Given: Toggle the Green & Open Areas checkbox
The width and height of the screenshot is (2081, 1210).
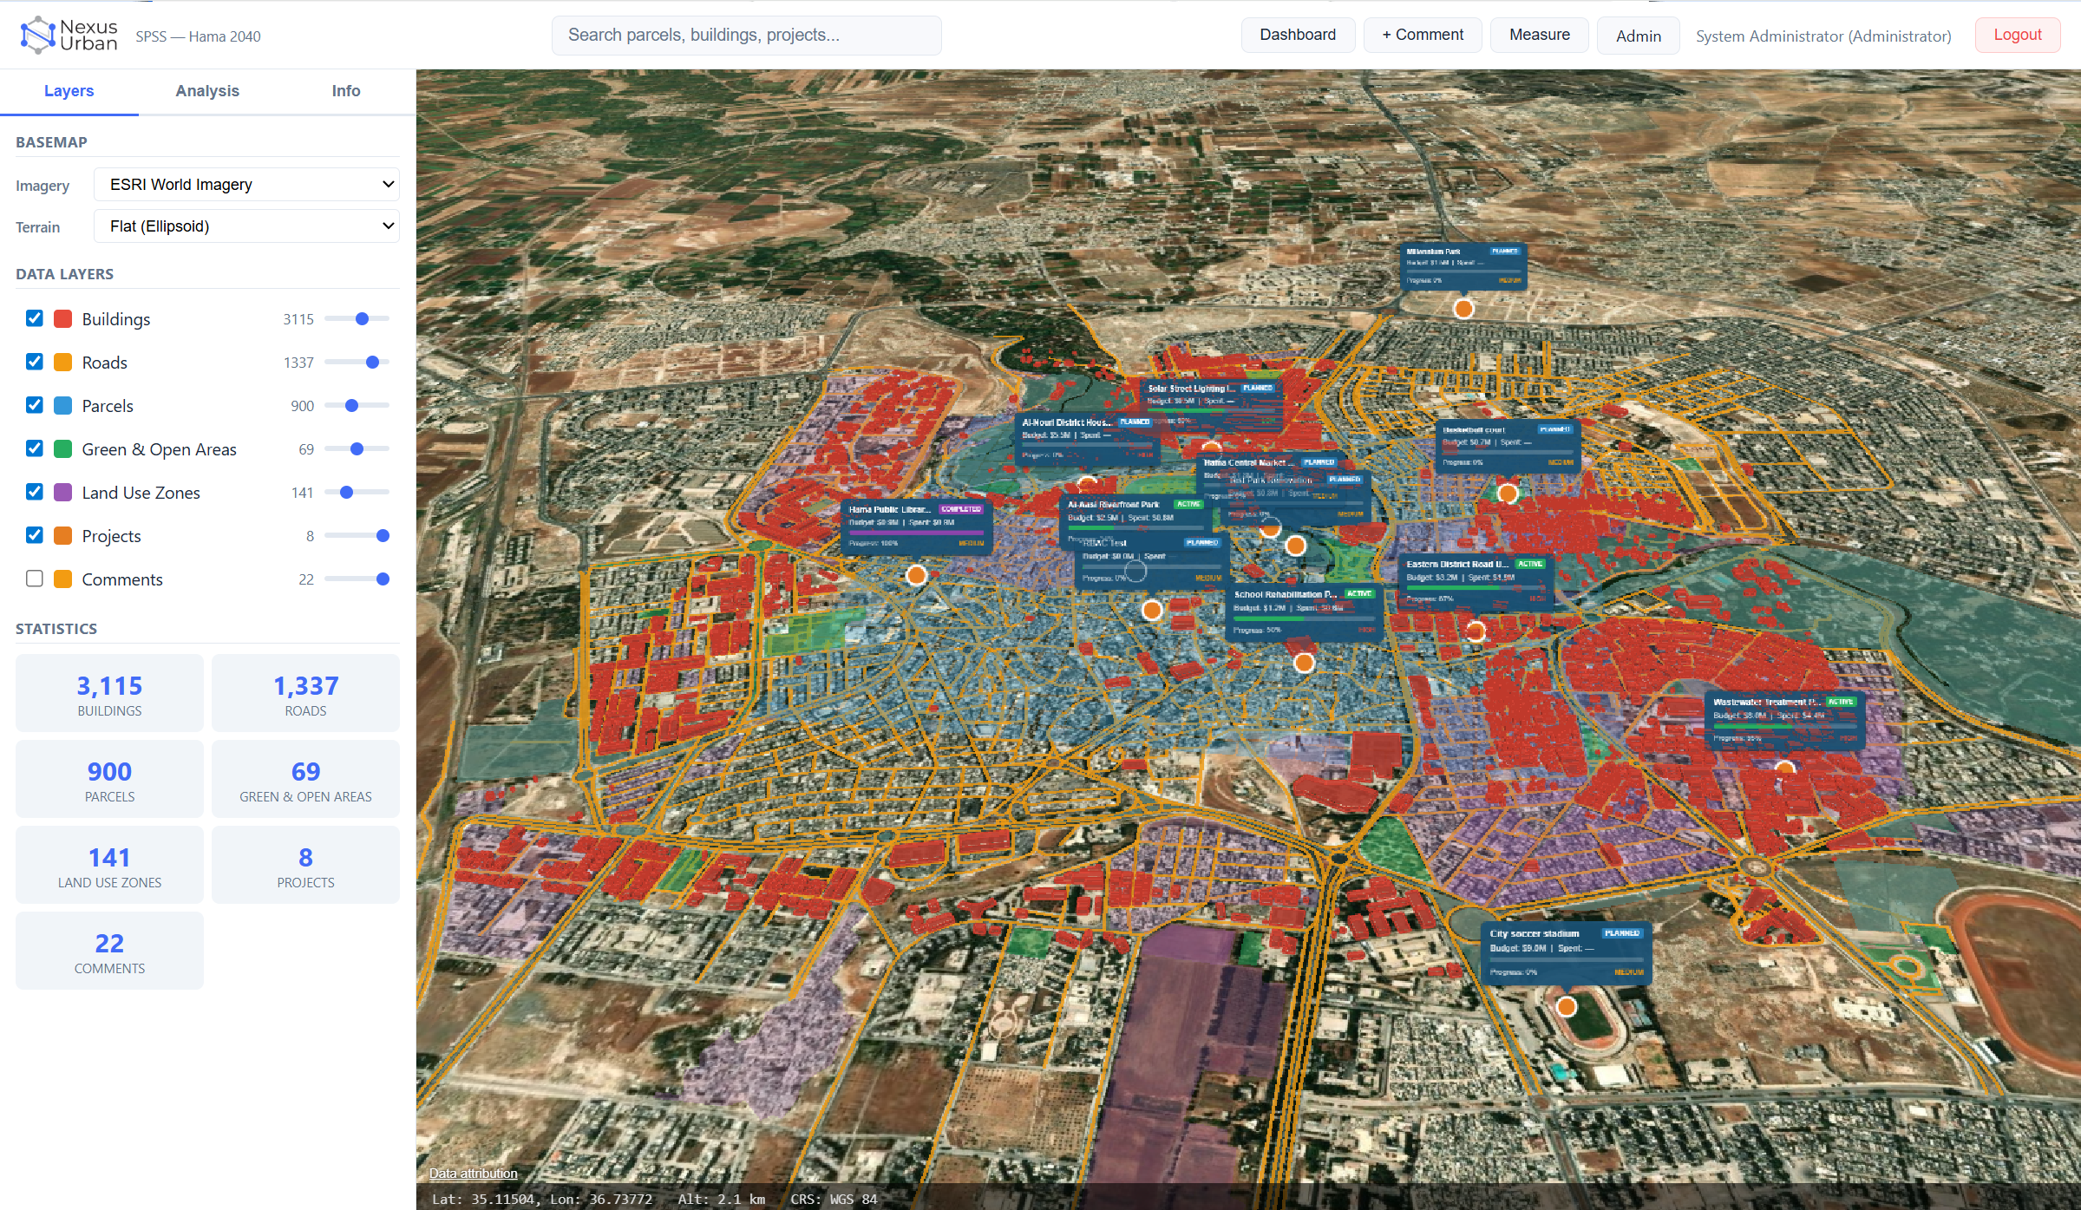Looking at the screenshot, I should pos(35,448).
